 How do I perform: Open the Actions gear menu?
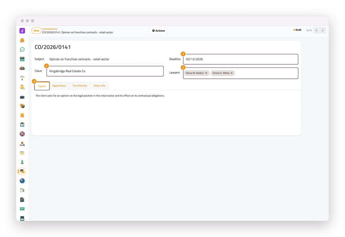pyautogui.click(x=159, y=31)
